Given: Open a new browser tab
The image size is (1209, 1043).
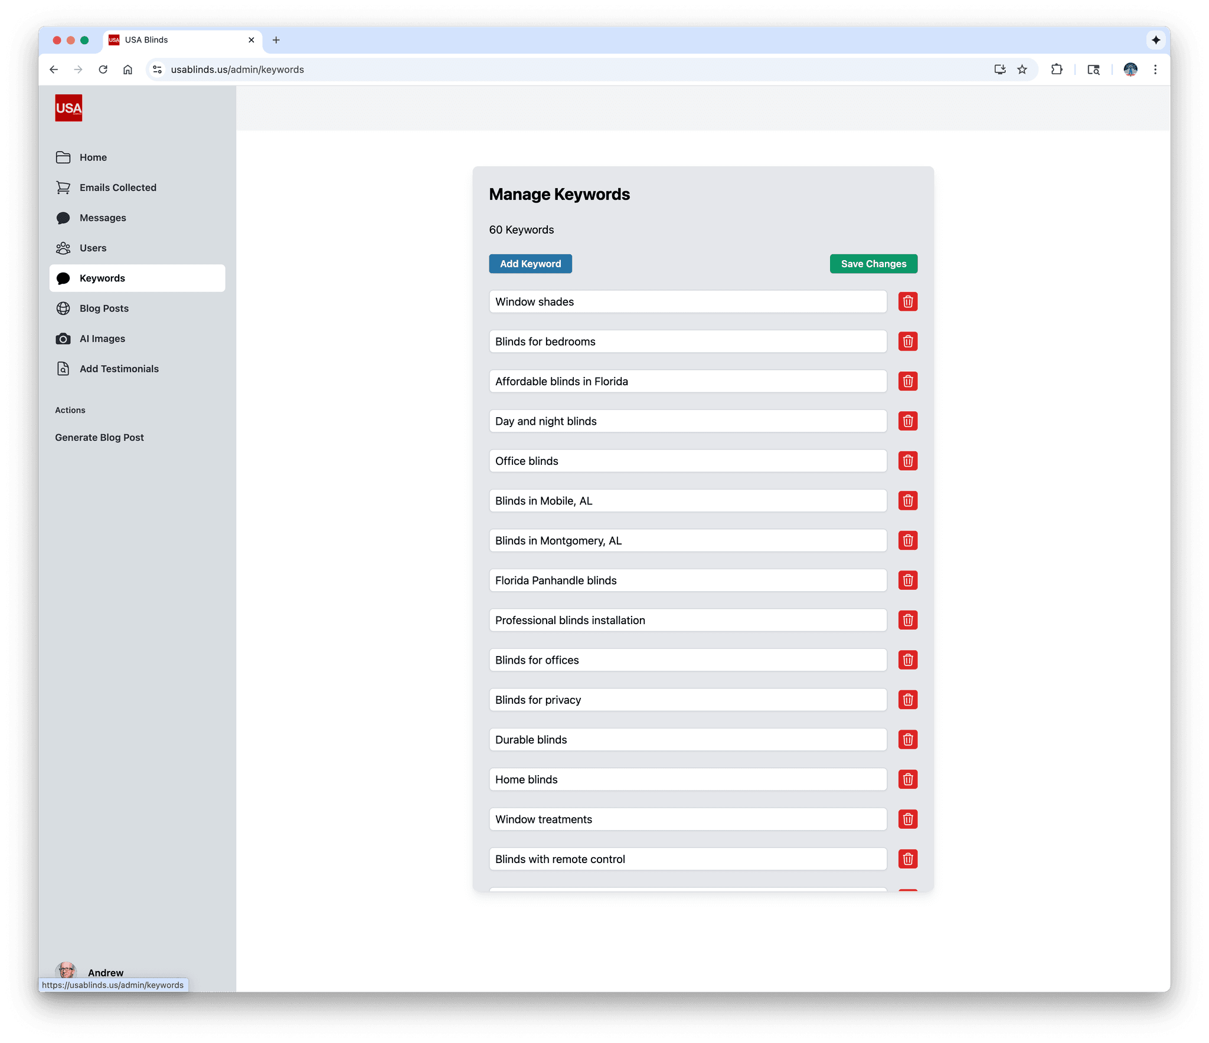Looking at the screenshot, I should tap(276, 40).
